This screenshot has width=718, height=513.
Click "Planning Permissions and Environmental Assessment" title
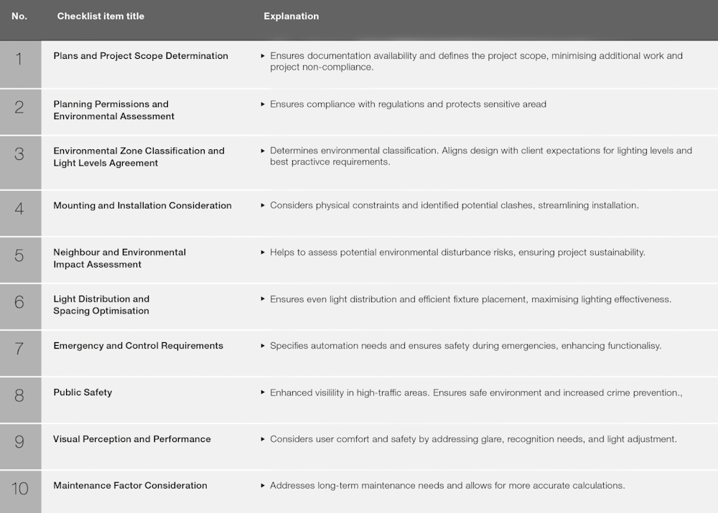point(113,110)
